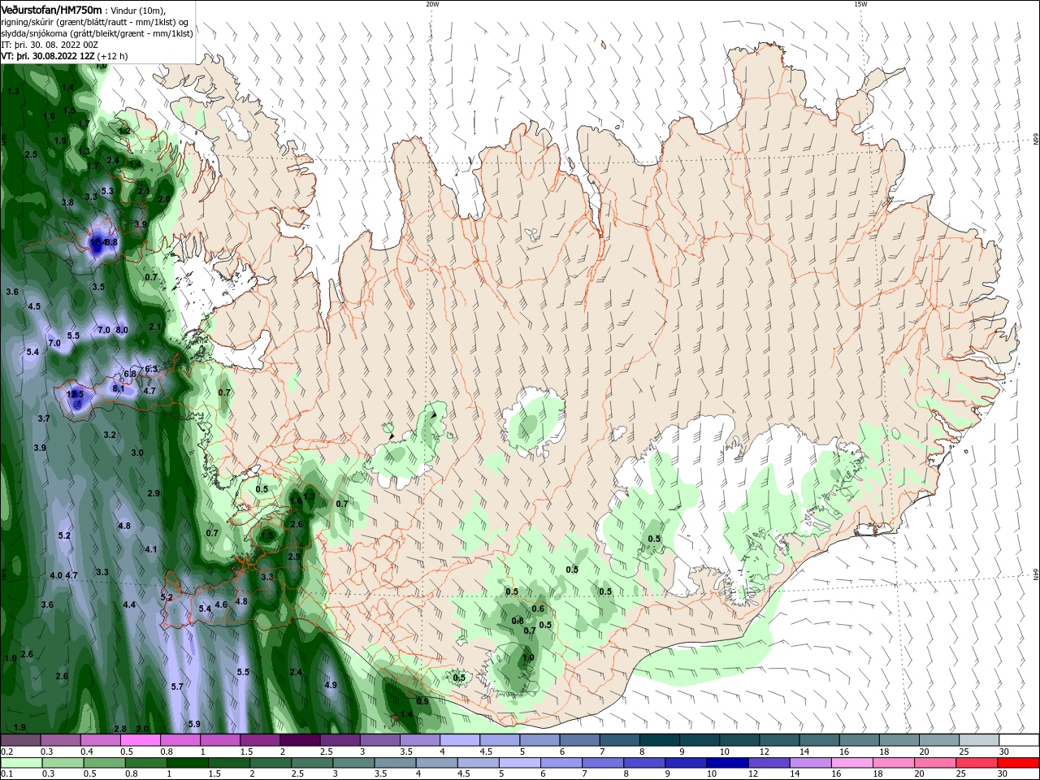
Task: Click the 15W longitude label
Action: [x=860, y=4]
